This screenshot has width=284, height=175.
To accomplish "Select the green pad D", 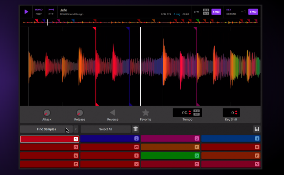I will (x=171, y=155).
